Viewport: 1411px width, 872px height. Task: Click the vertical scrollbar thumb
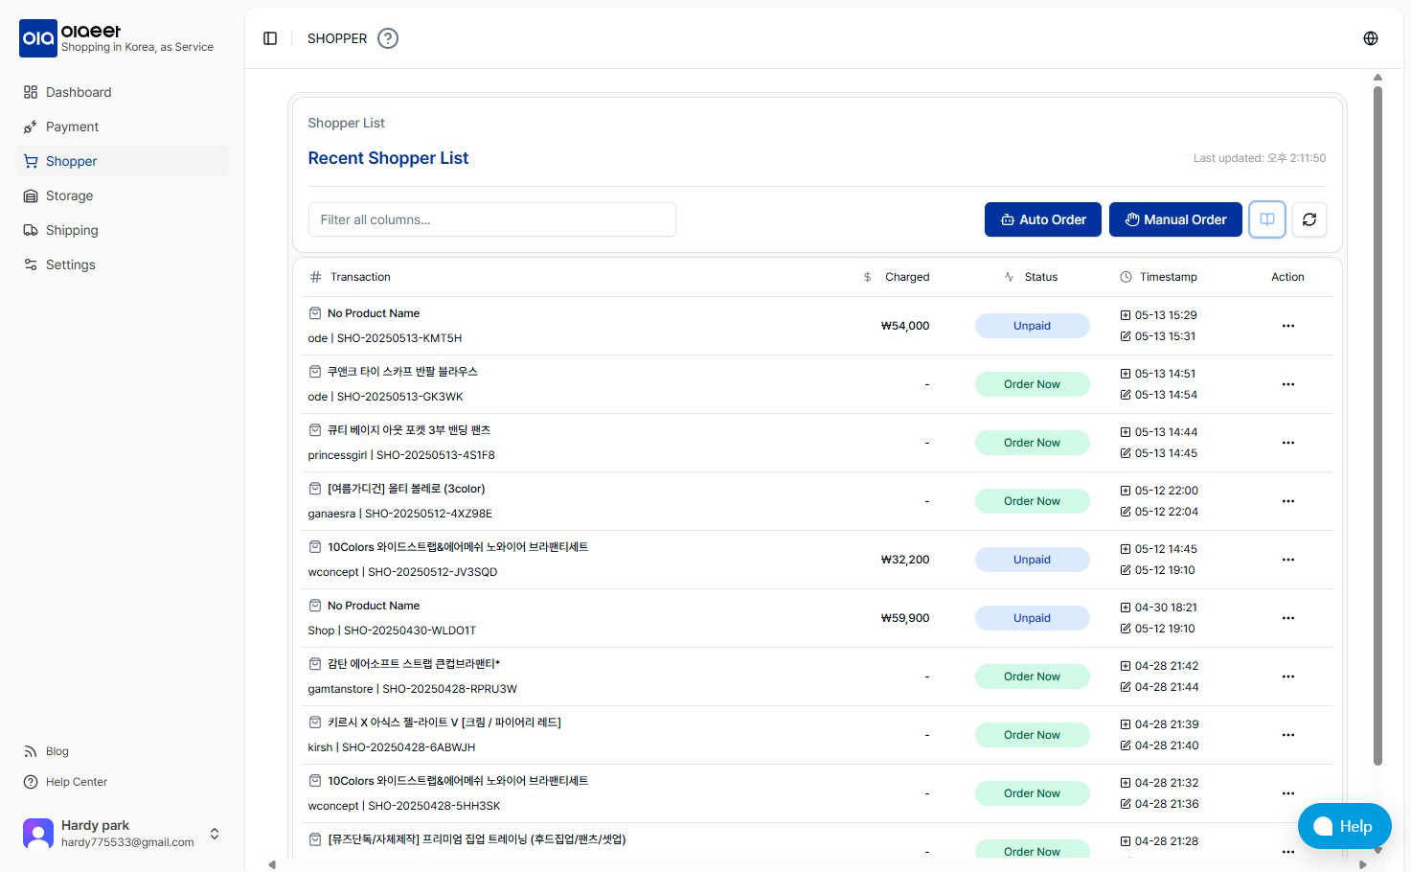[1377, 425]
